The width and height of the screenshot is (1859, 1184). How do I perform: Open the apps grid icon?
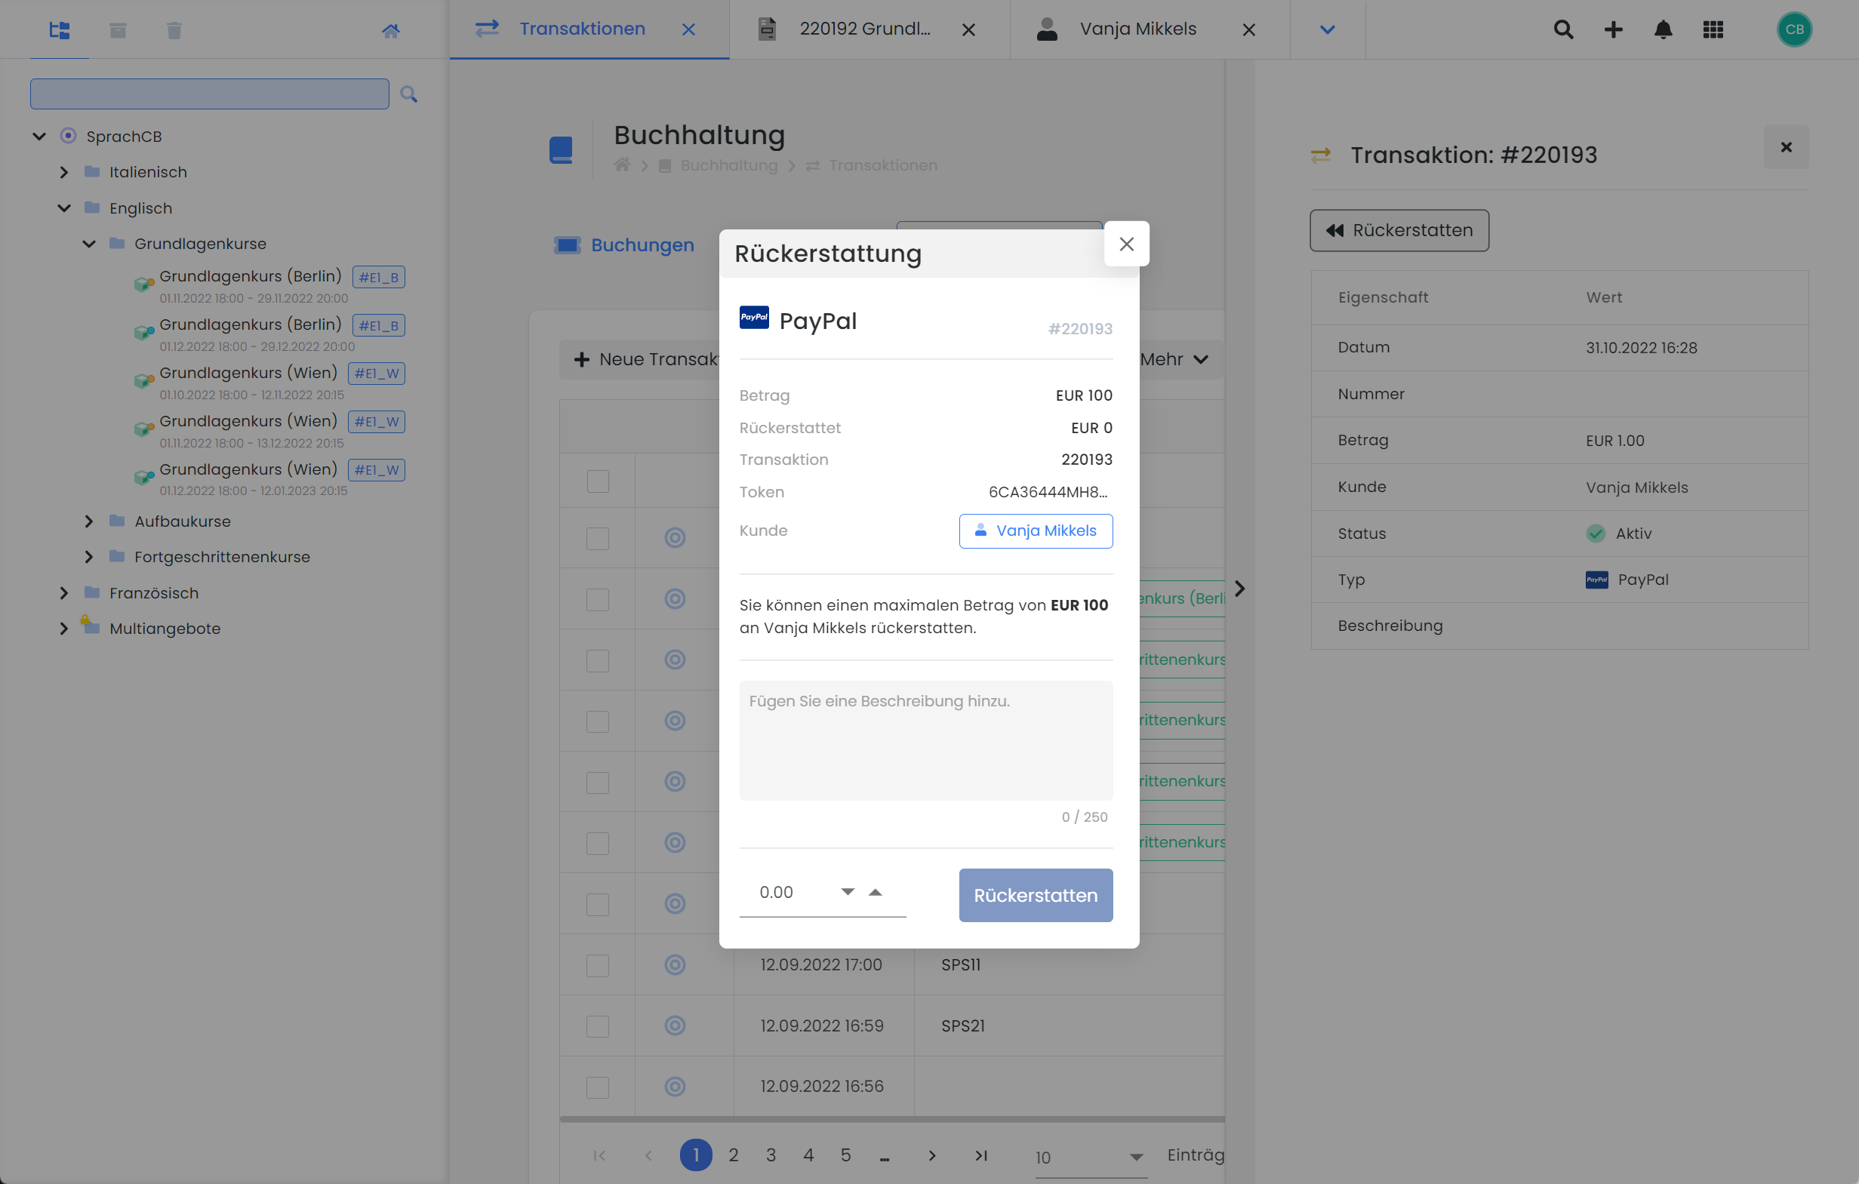pyautogui.click(x=1713, y=29)
